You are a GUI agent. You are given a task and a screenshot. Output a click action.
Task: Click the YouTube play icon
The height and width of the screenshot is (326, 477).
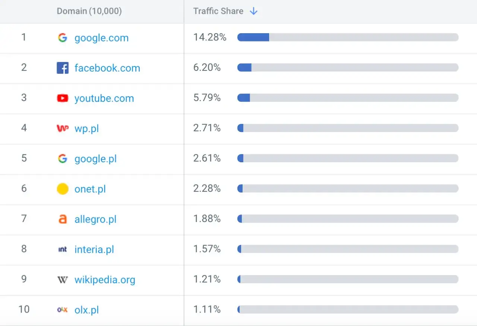(x=63, y=98)
